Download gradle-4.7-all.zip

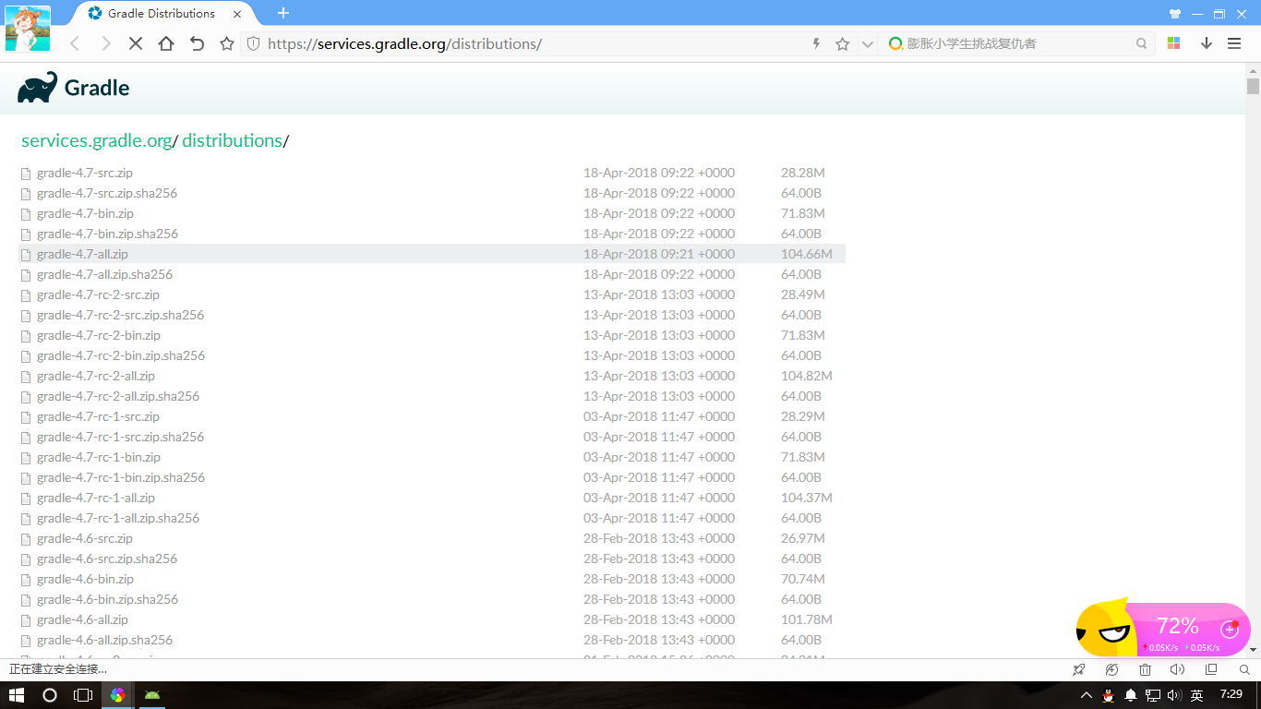(x=82, y=254)
